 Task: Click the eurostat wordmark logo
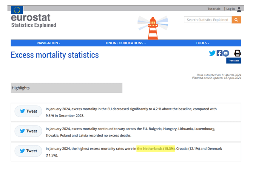[31, 18]
